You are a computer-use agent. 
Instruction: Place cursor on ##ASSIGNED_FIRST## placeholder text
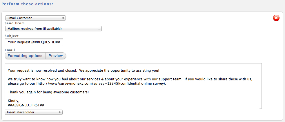tap(26, 105)
